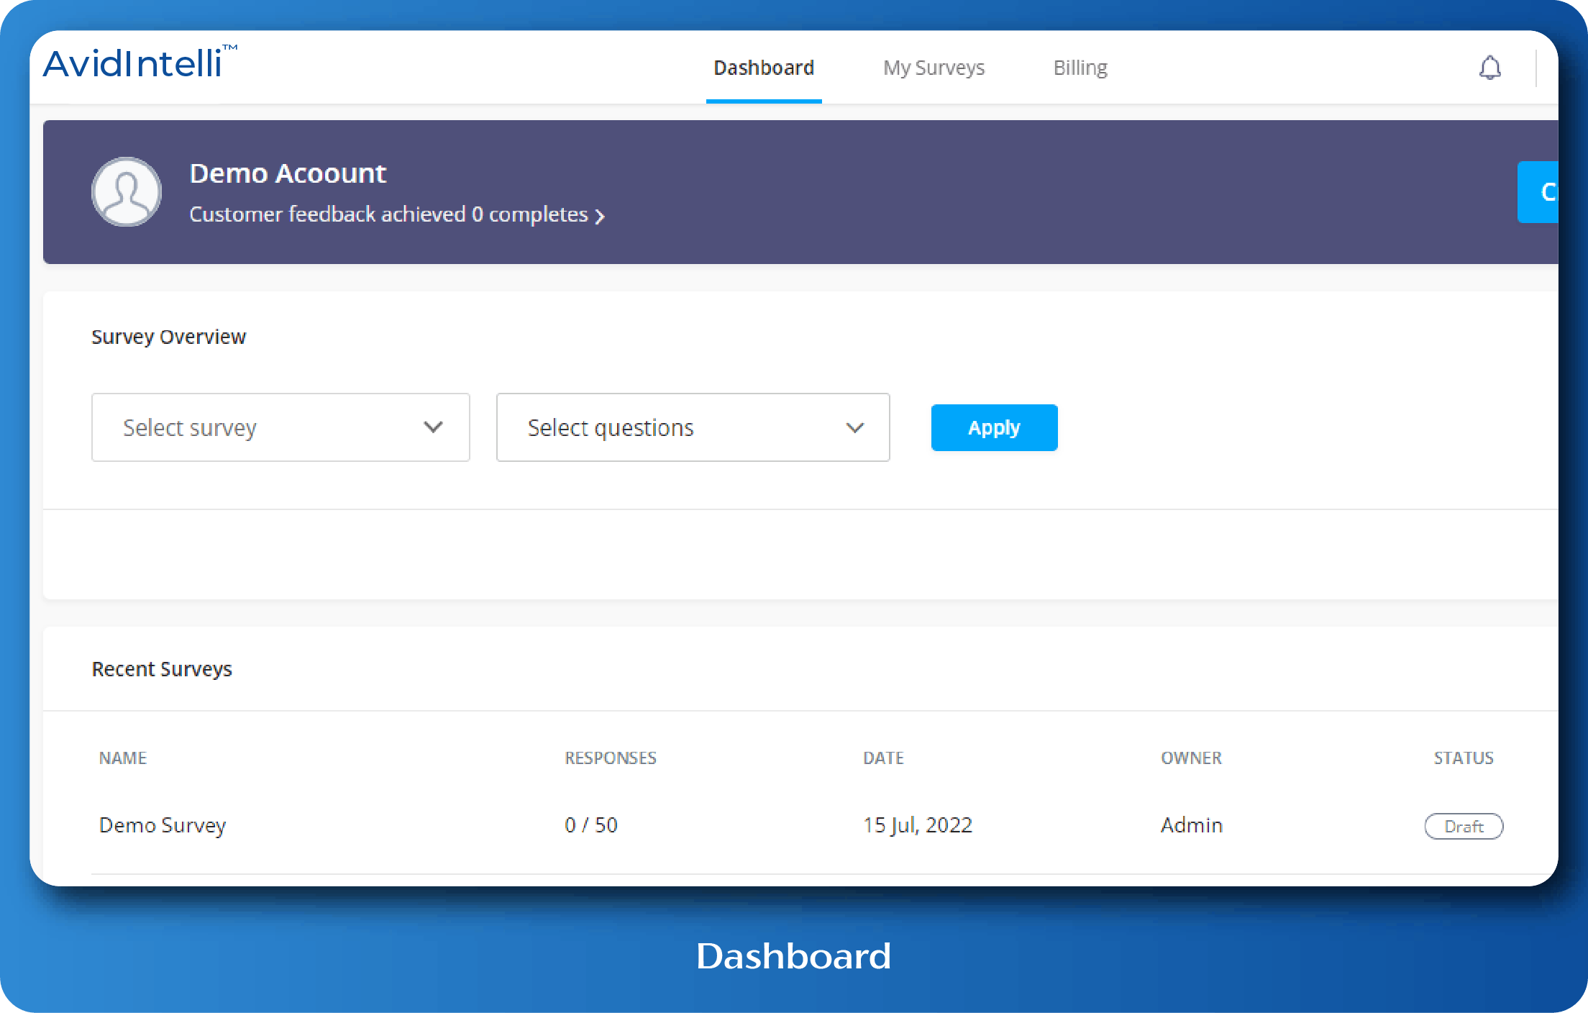Viewport: 1588px width, 1013px height.
Task: Open the My Surveys tab
Action: pos(934,68)
